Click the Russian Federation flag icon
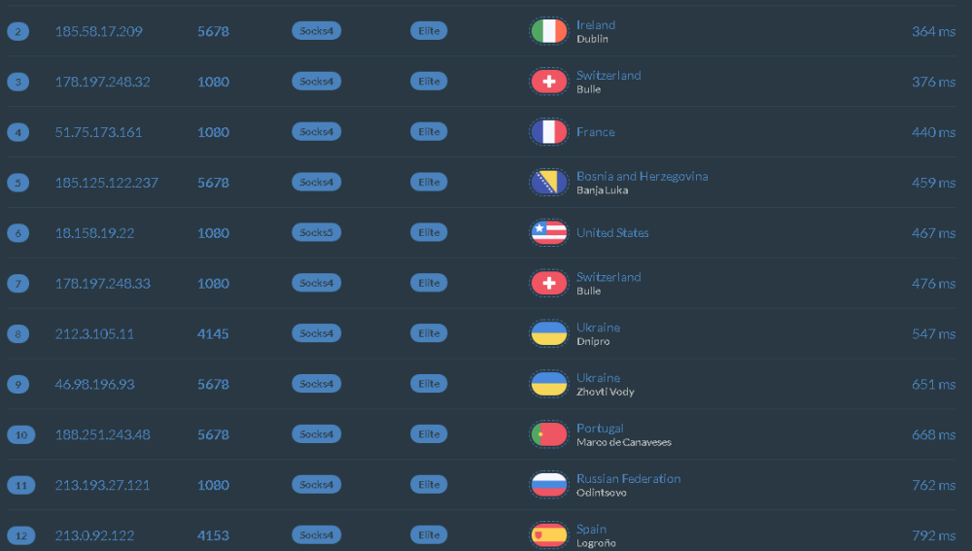The width and height of the screenshot is (972, 551). point(549,485)
